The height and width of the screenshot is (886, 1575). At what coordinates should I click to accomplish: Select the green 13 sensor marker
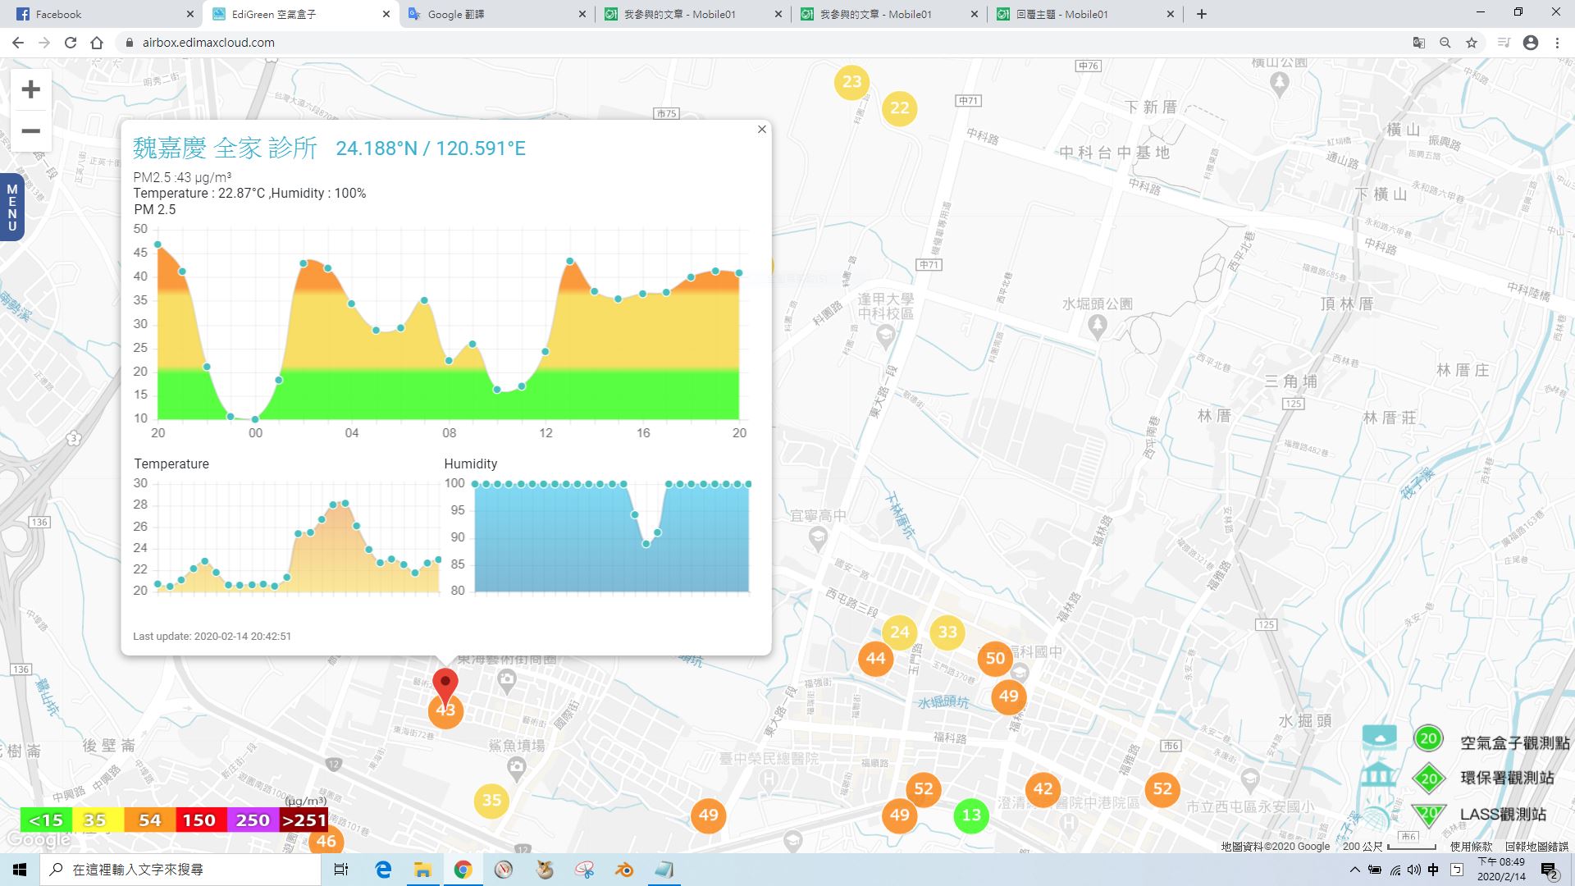coord(970,815)
